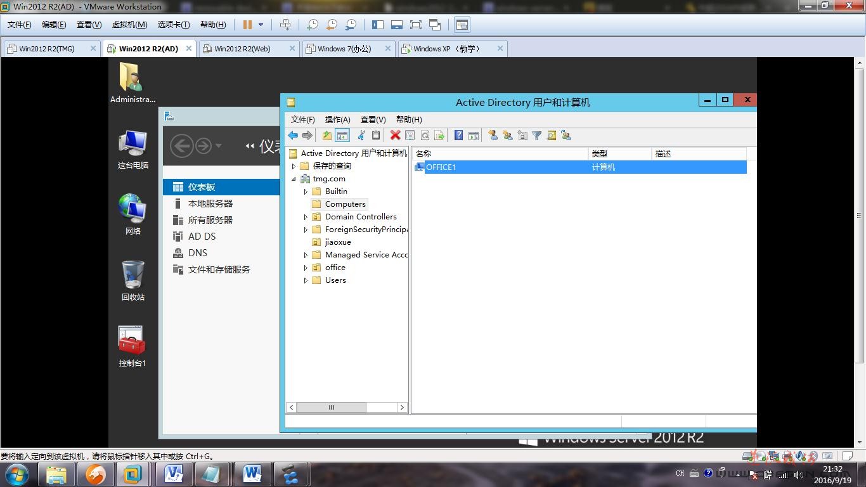Open 文件(F) menu in Active Directory window

[302, 119]
